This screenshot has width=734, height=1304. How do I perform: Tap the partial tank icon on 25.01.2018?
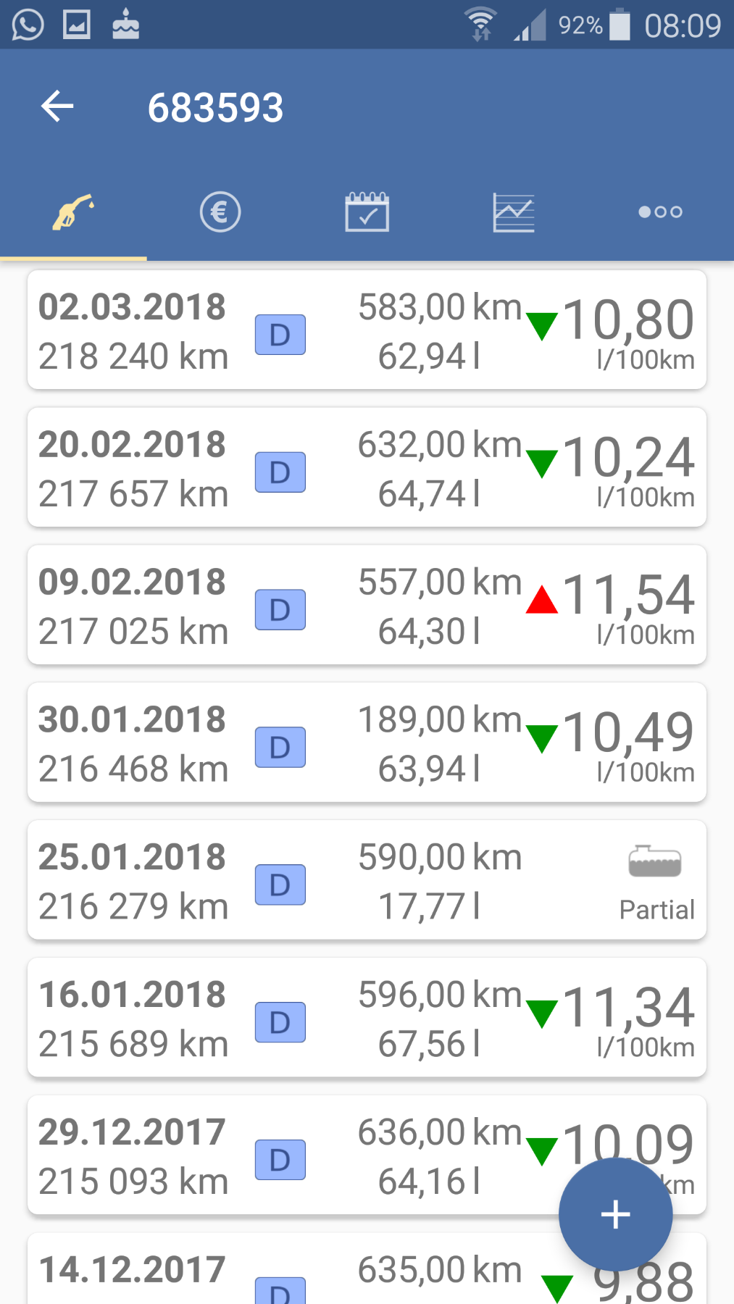tap(655, 862)
